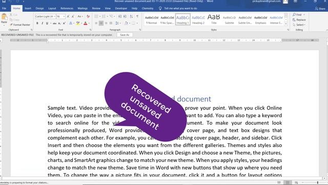
Task: Click the Clear All Formatting icon
Action: [x=88, y=16]
